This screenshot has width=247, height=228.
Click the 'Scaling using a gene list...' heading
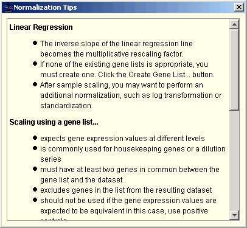coord(54,122)
